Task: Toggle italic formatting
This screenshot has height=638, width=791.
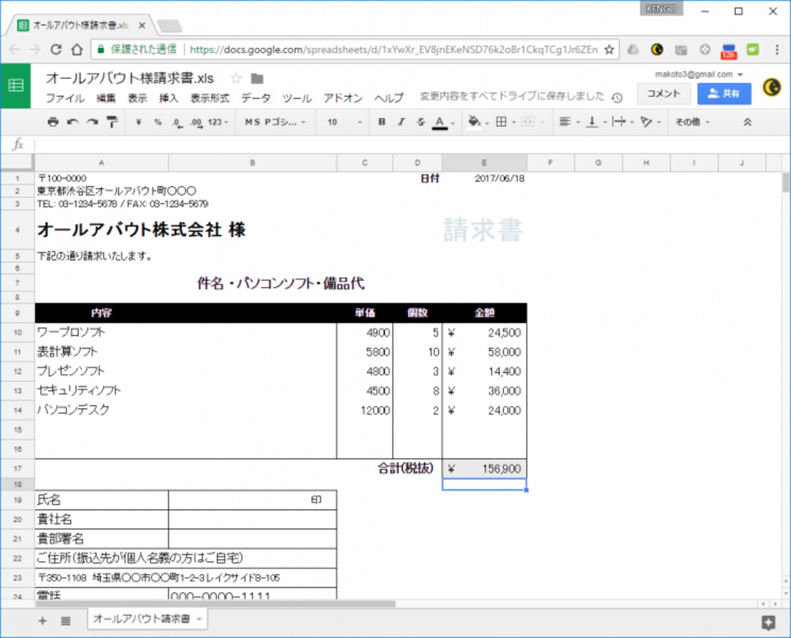Action: 401,122
